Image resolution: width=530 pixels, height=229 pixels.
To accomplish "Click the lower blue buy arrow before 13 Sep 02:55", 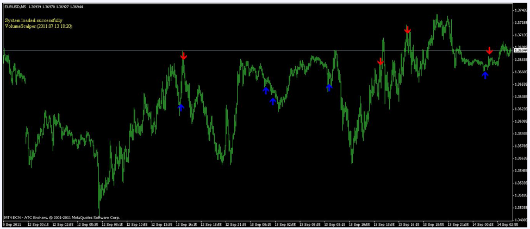I will [x=273, y=101].
